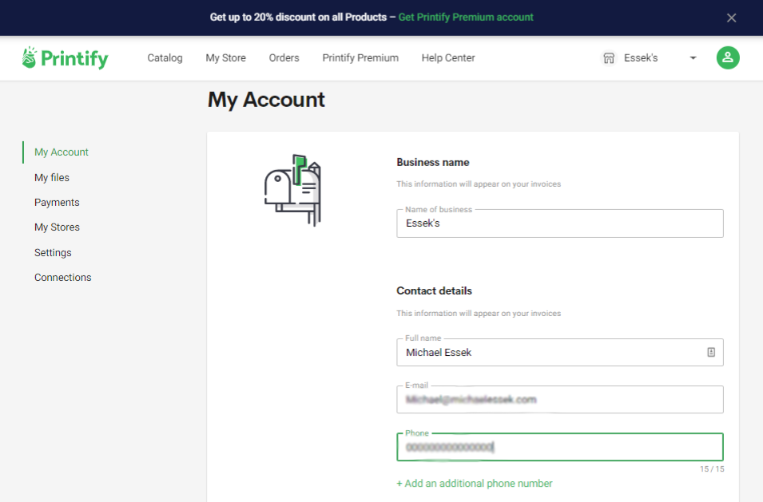Focus the Name of business field
This screenshot has height=502, width=763.
pyautogui.click(x=560, y=223)
